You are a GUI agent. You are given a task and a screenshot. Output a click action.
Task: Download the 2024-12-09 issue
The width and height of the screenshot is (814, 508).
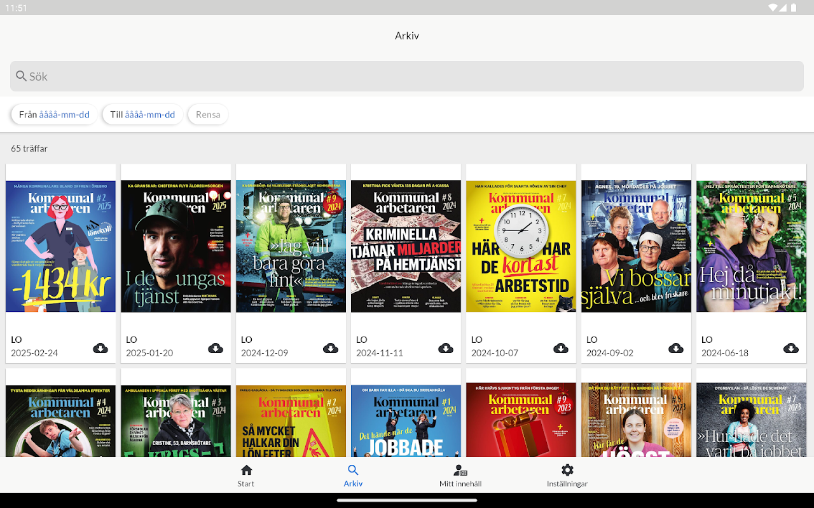331,348
